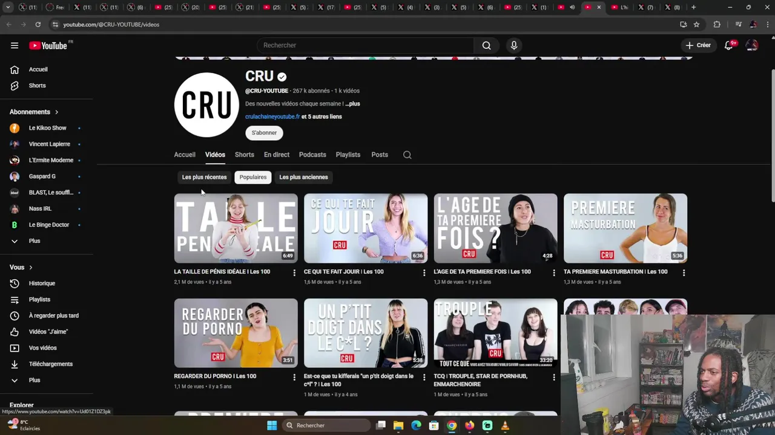Switch to the Podcasts tab

pos(312,155)
